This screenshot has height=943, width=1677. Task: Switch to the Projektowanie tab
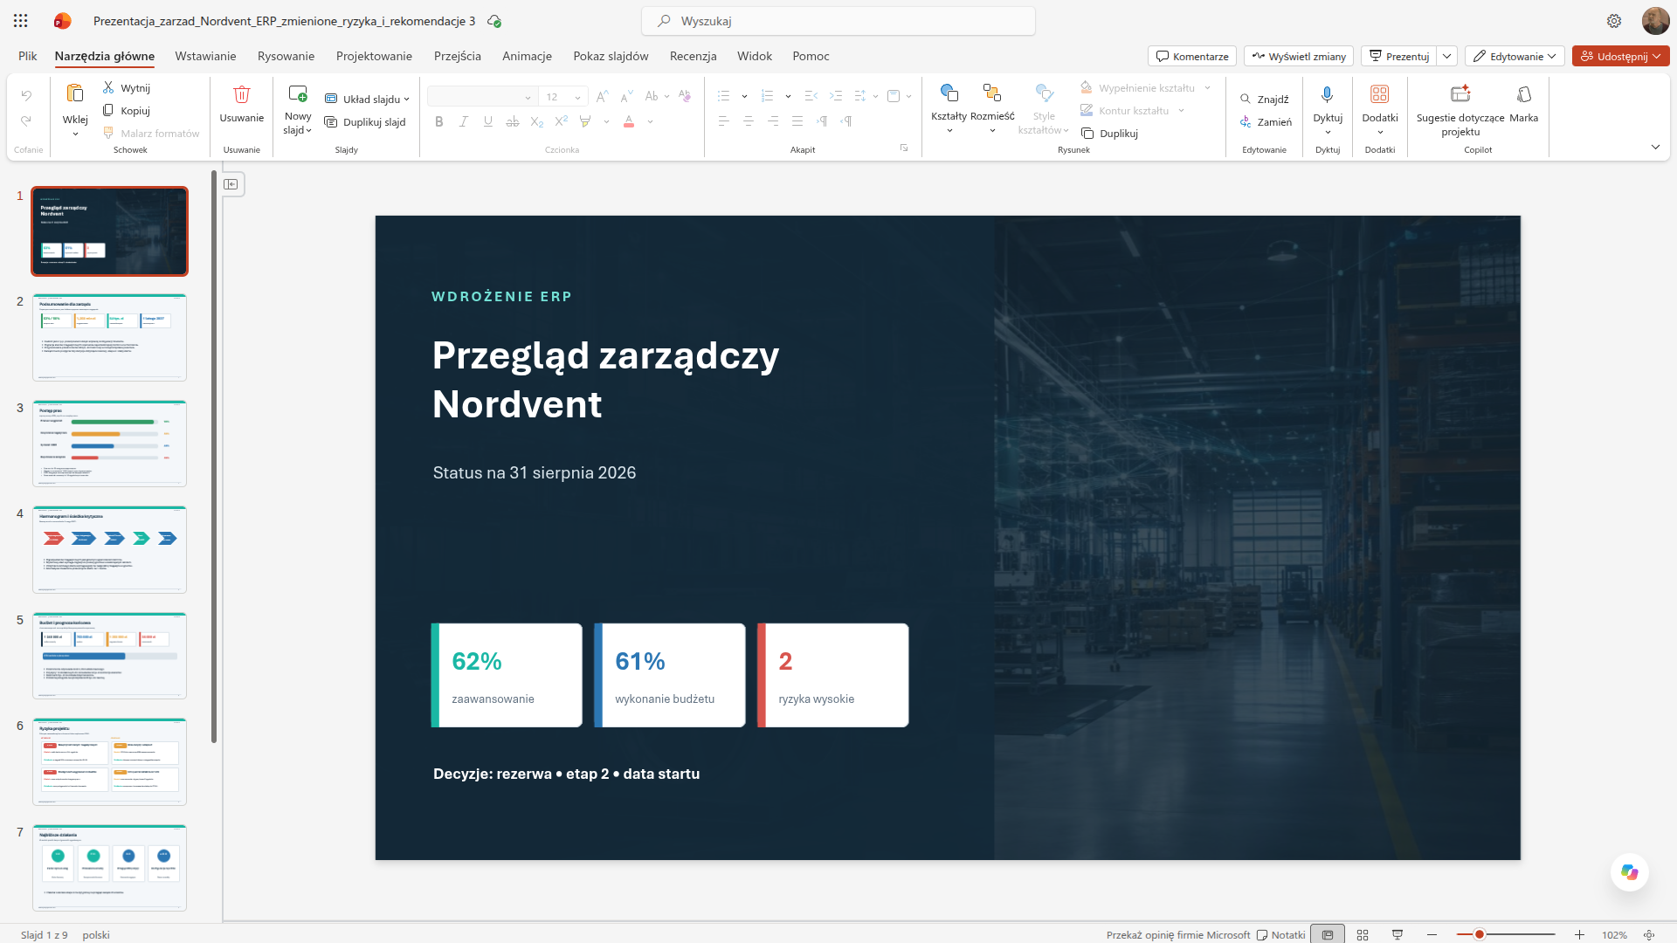pyautogui.click(x=374, y=56)
